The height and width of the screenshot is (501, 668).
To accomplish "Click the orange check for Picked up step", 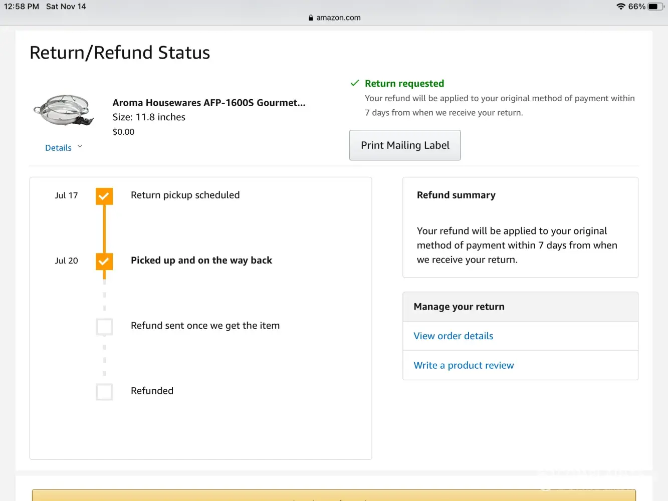I will 104,261.
